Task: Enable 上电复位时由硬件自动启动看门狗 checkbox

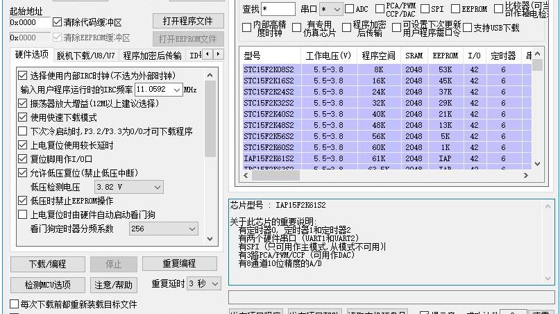Action: pos(22,215)
